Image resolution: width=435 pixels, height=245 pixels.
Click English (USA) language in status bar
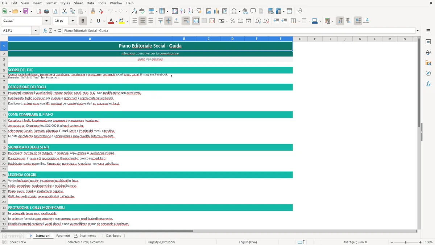(248, 242)
